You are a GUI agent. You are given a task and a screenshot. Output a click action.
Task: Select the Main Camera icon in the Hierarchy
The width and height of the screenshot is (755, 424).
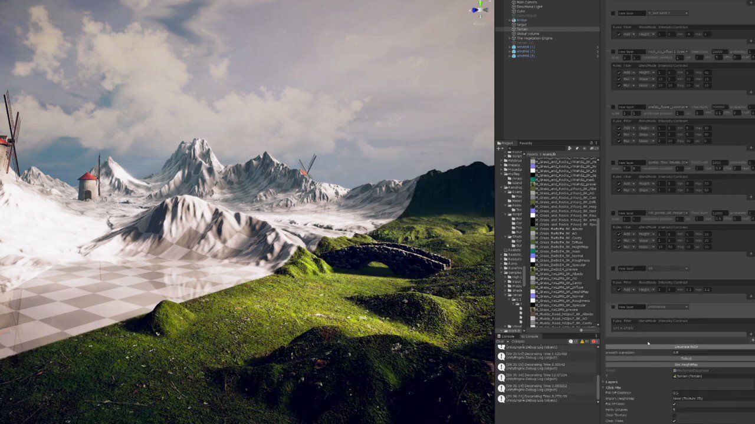tap(514, 2)
